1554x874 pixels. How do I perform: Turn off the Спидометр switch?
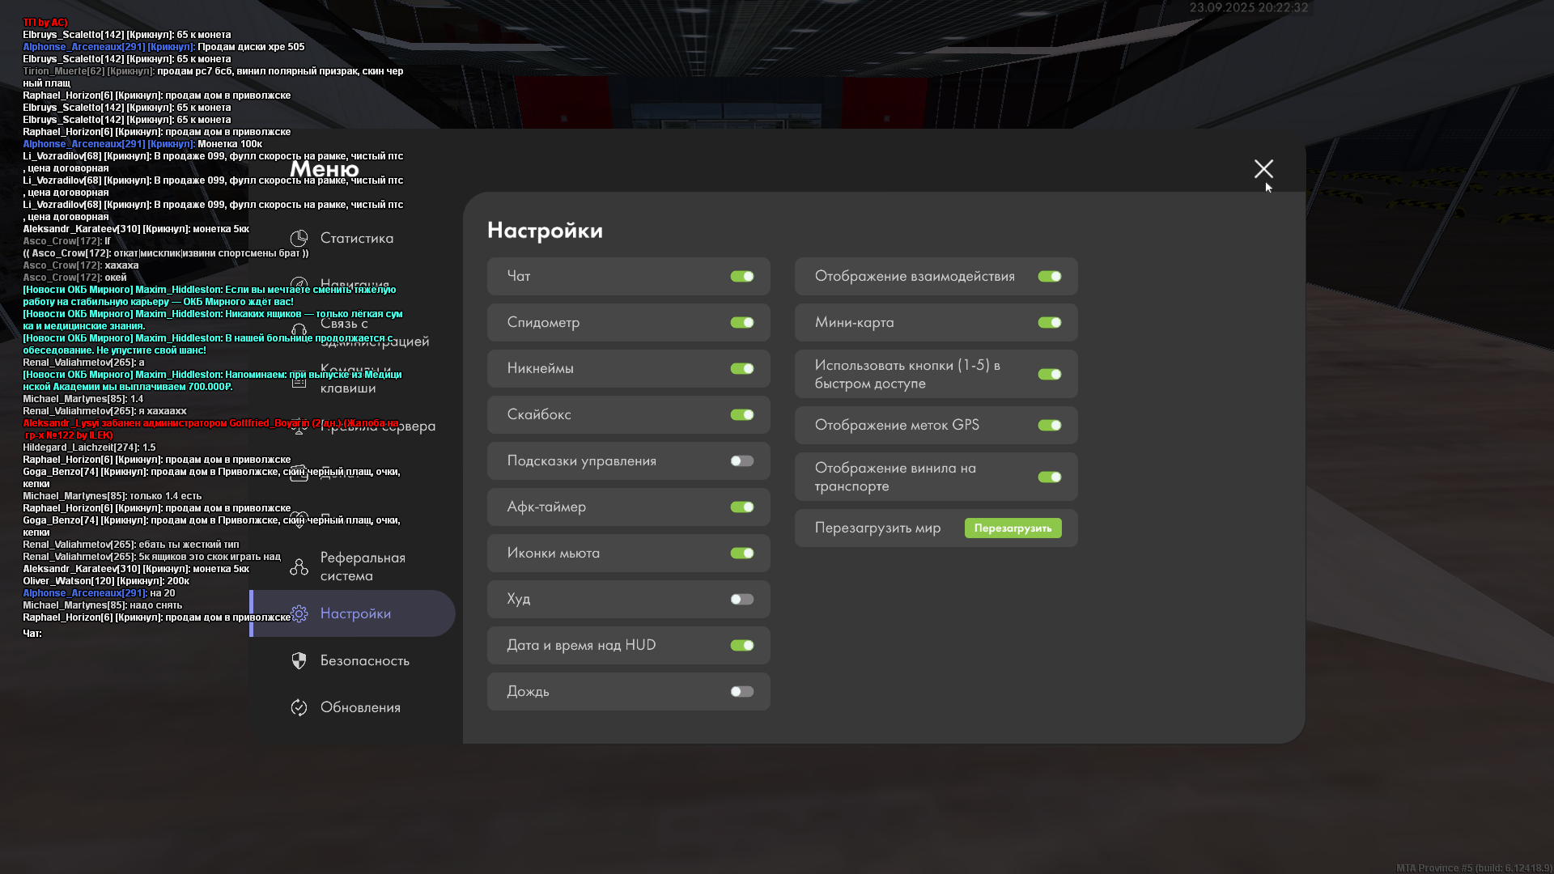pyautogui.click(x=741, y=323)
